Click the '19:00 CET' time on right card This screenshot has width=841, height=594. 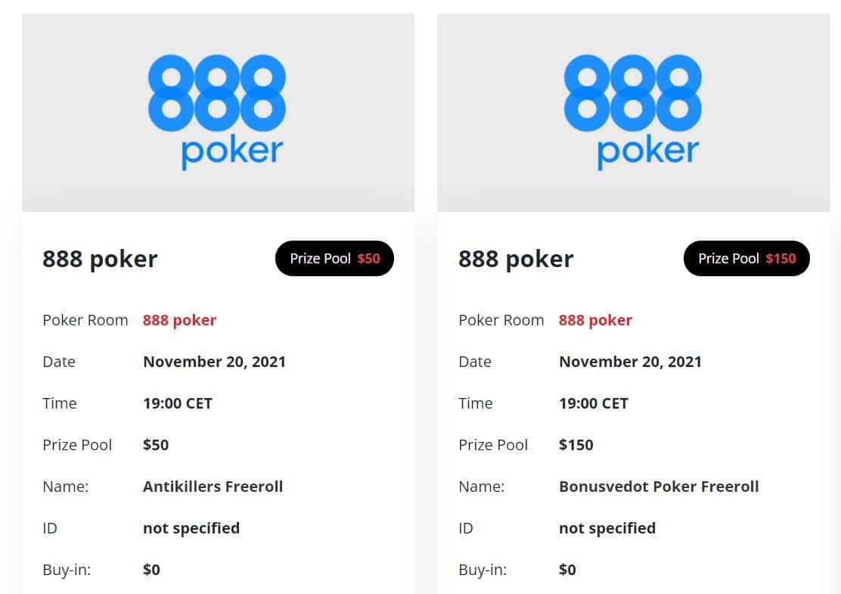[x=594, y=403]
